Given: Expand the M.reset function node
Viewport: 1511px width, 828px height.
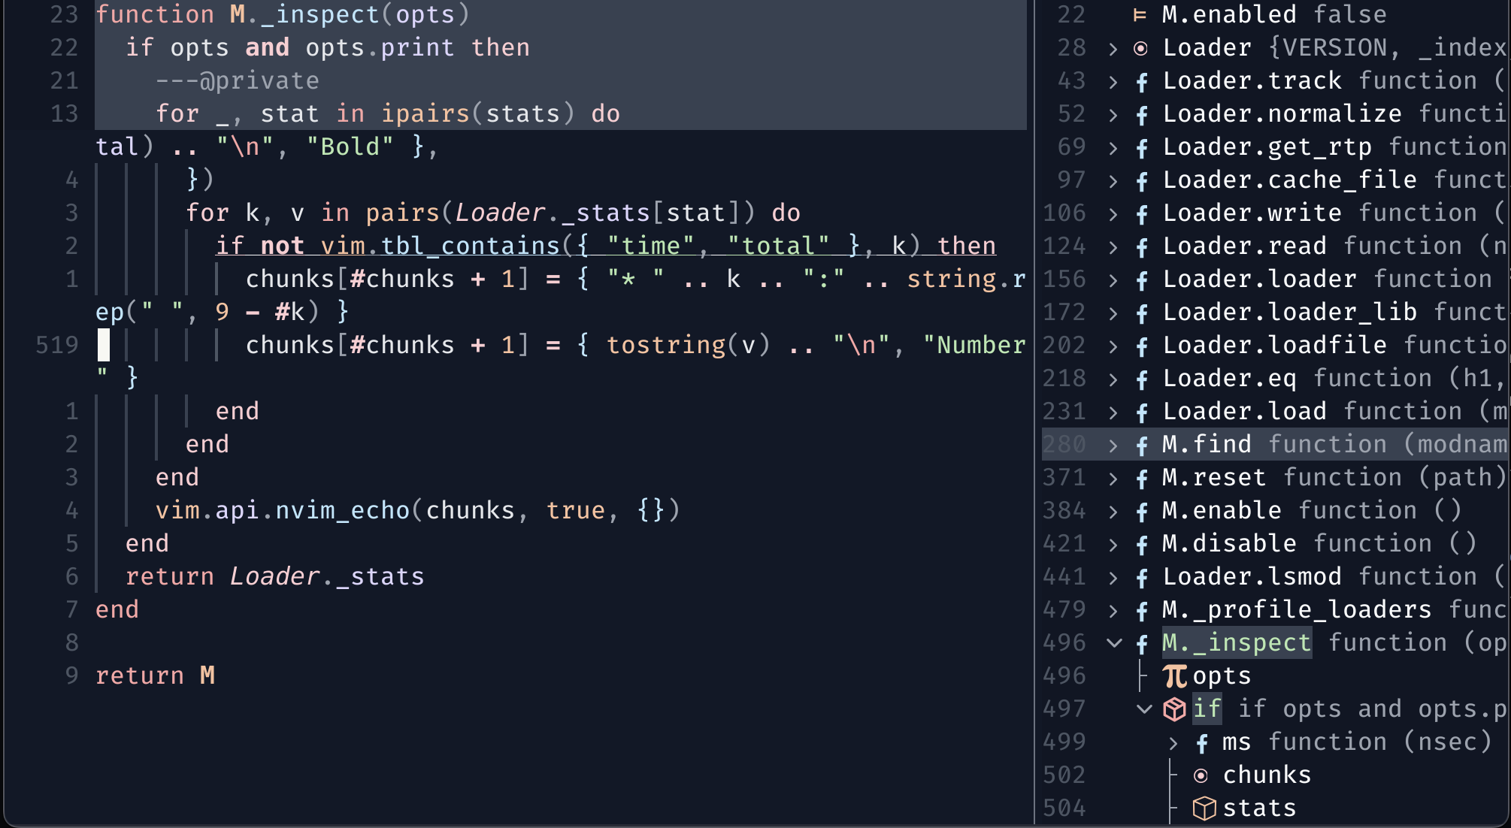Looking at the screenshot, I should click(x=1113, y=476).
